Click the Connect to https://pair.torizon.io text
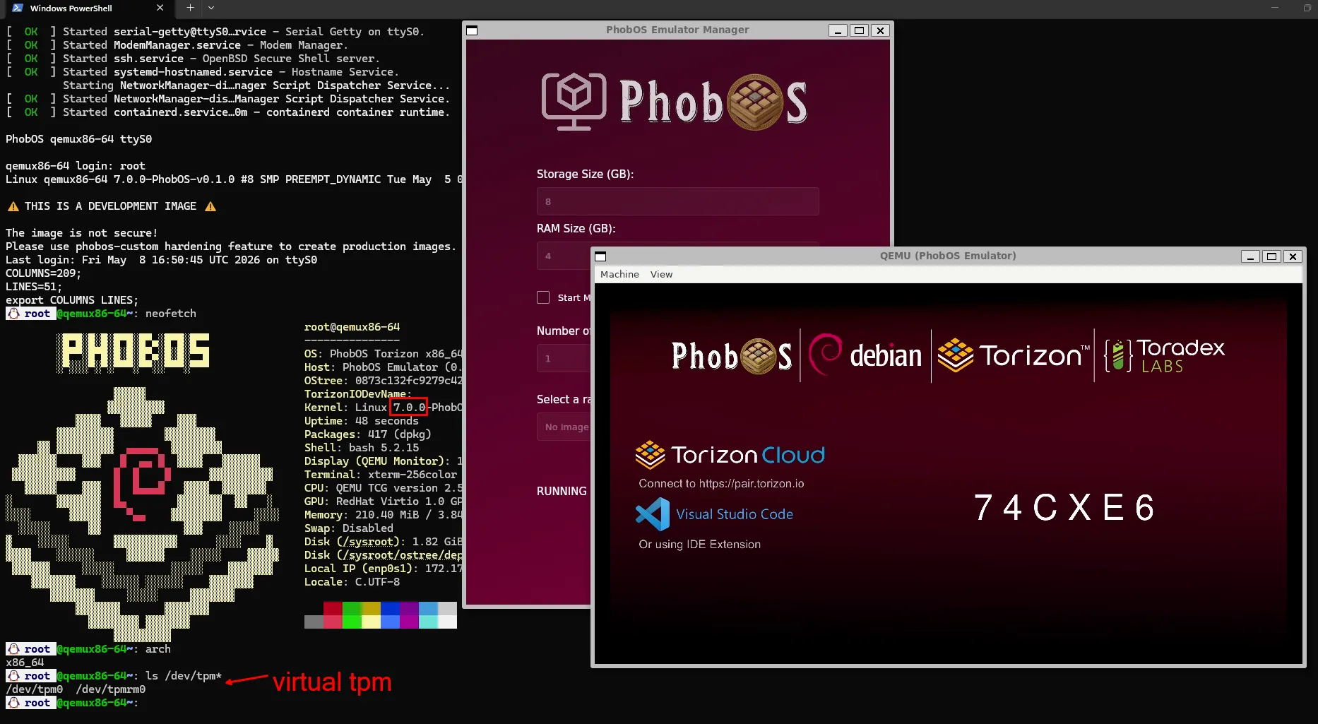1318x724 pixels. click(721, 484)
